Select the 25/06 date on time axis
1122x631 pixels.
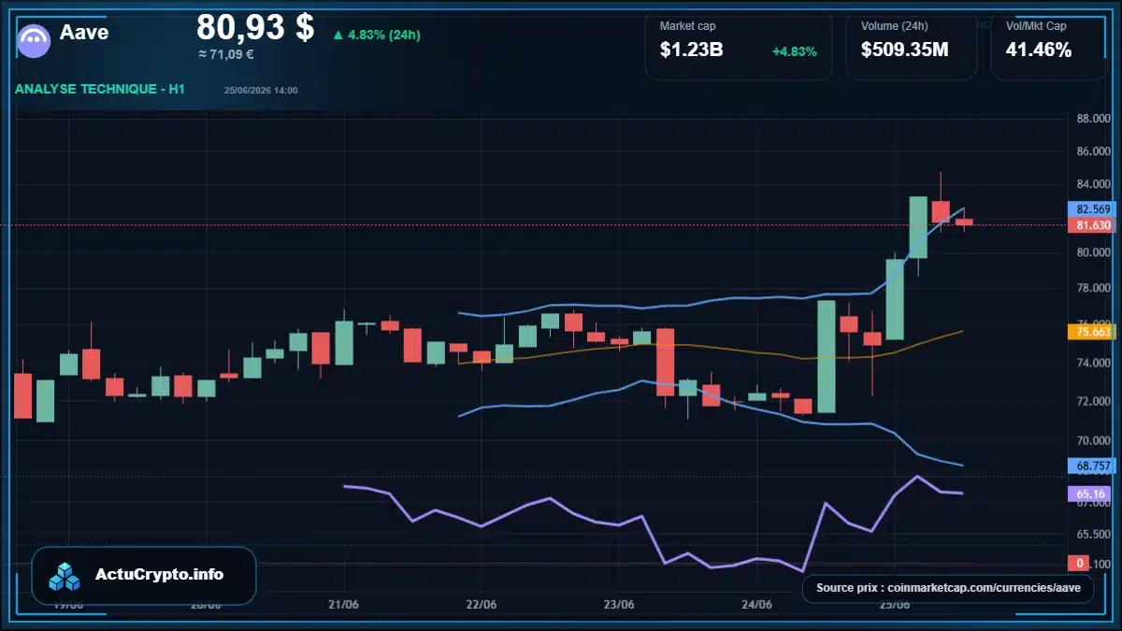[895, 604]
